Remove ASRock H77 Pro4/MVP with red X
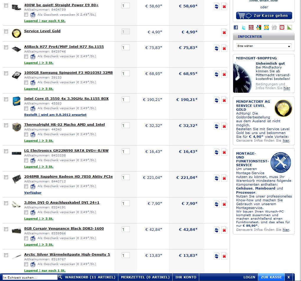 click(x=224, y=48)
